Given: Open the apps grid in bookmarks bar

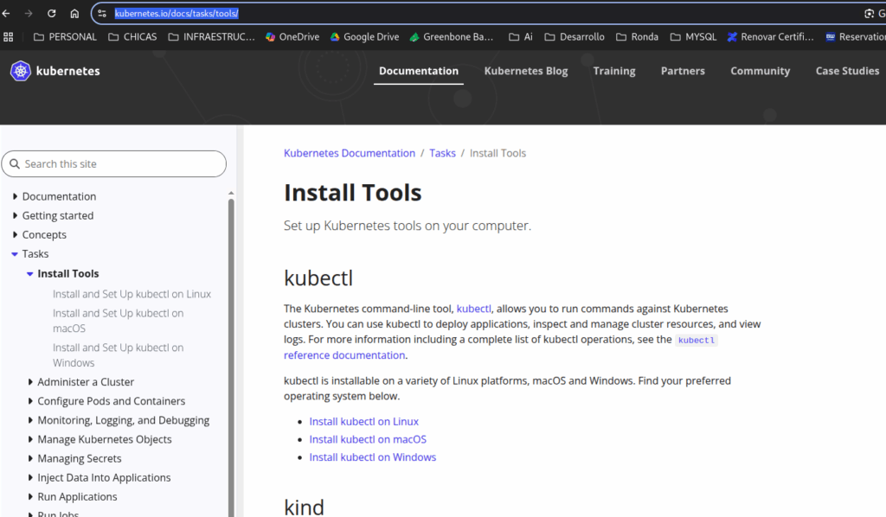Looking at the screenshot, I should point(9,36).
